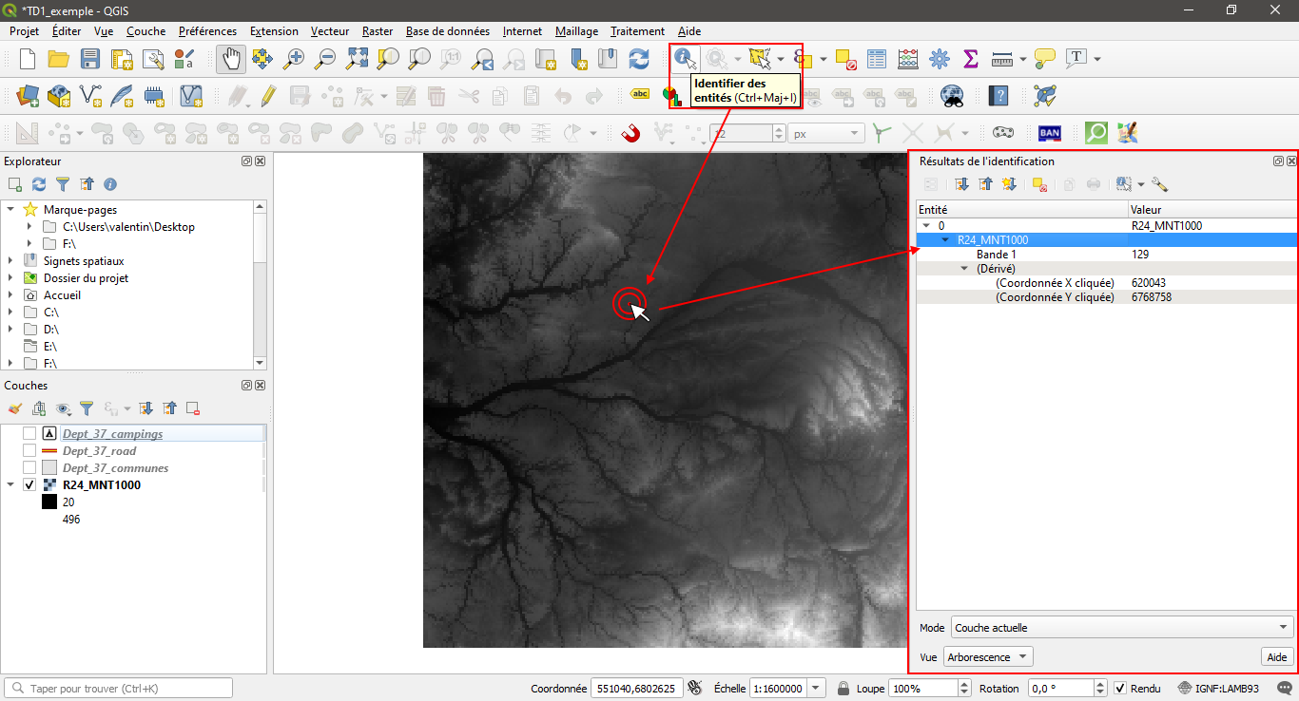Click the Coordonnée input field

click(x=636, y=688)
